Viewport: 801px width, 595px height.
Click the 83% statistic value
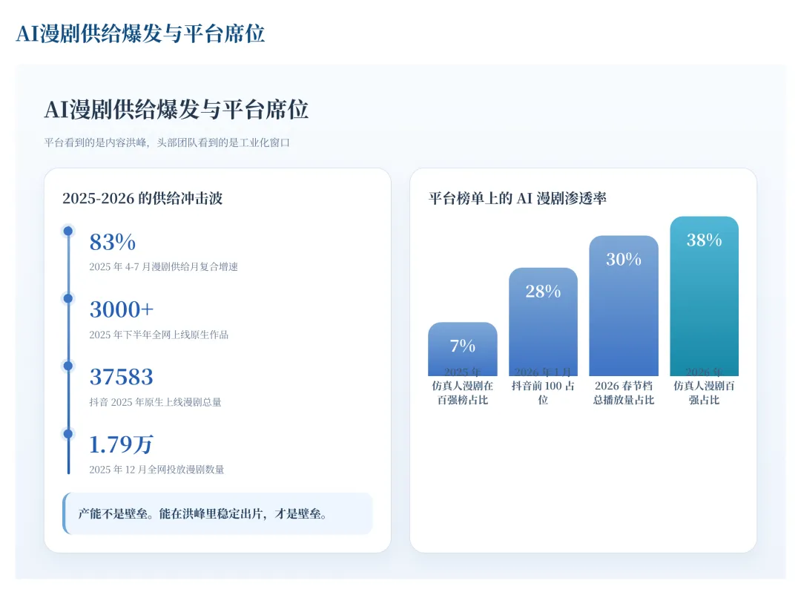pyautogui.click(x=113, y=242)
